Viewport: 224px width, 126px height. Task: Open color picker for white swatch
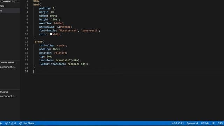pyautogui.click(x=51, y=34)
